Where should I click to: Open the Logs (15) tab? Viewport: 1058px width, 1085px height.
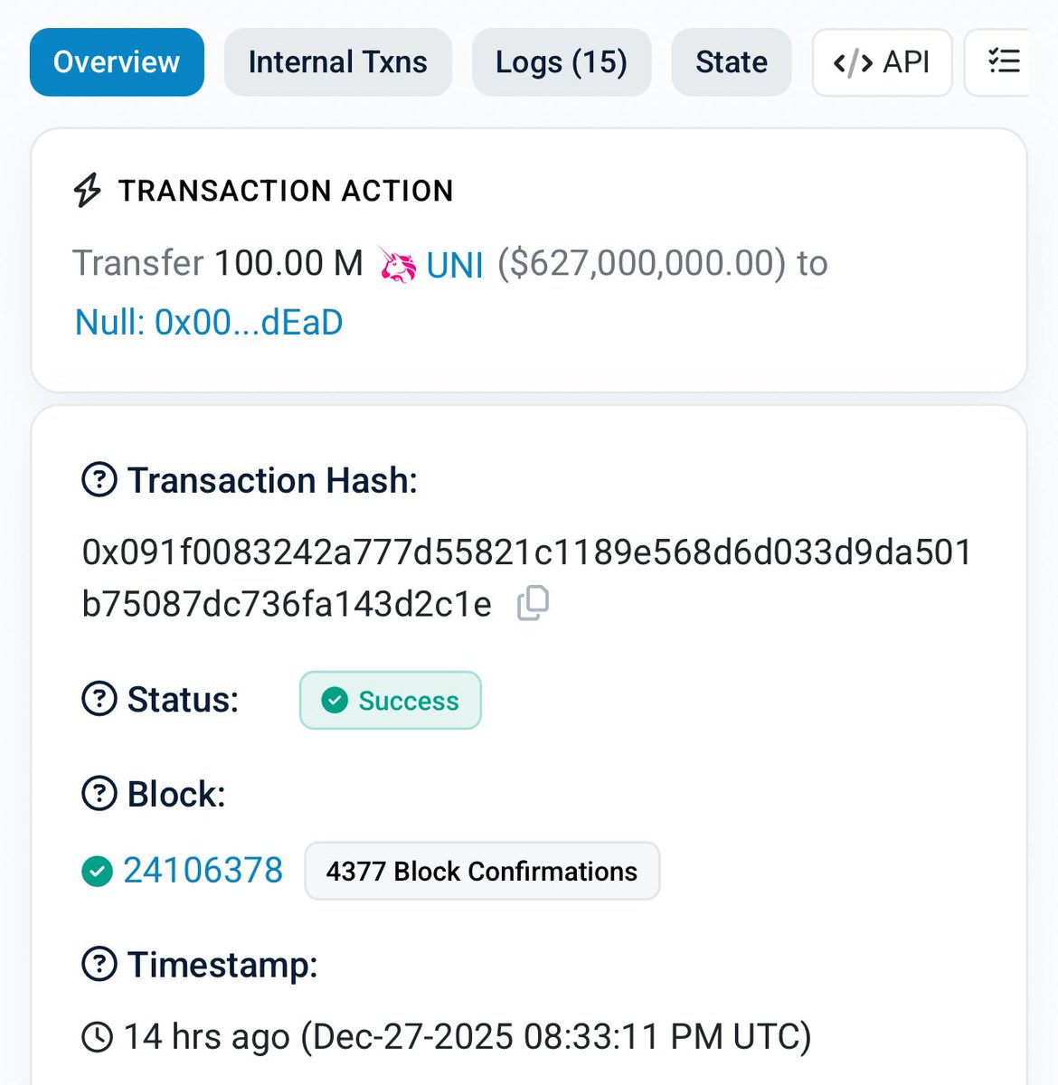[x=562, y=62]
